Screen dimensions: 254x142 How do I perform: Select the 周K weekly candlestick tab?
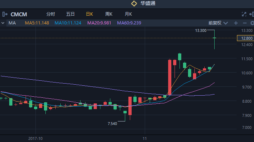109,14
